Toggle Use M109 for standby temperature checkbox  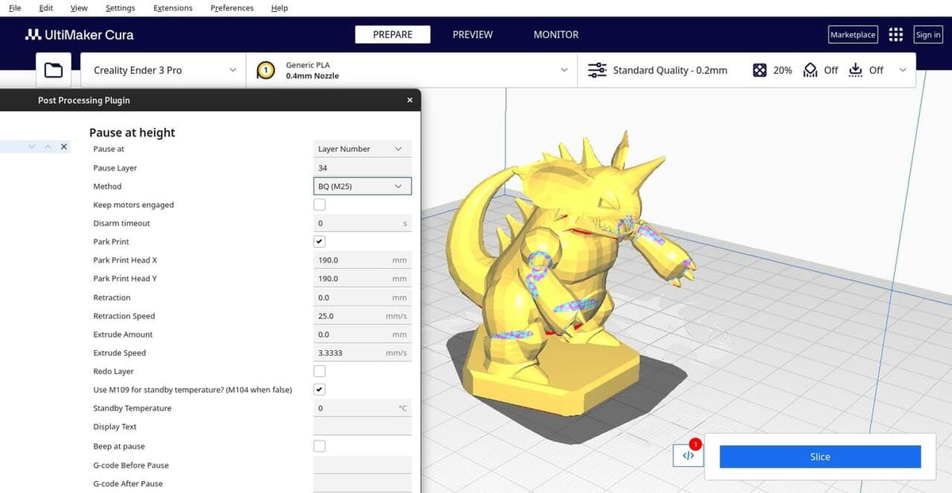click(x=320, y=390)
